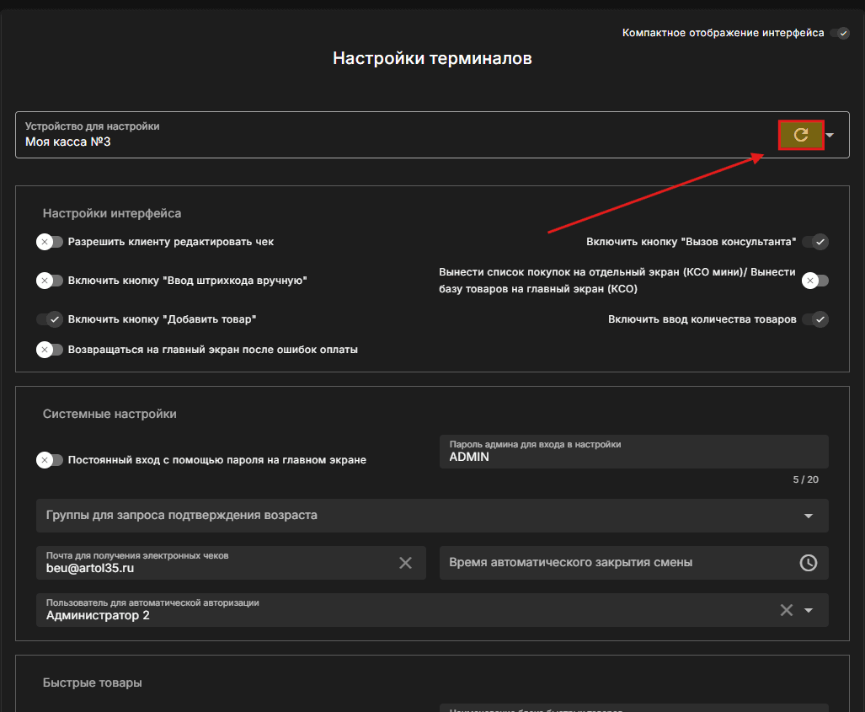Click the "Моя касса №3" device value
The image size is (865, 712).
click(x=68, y=142)
